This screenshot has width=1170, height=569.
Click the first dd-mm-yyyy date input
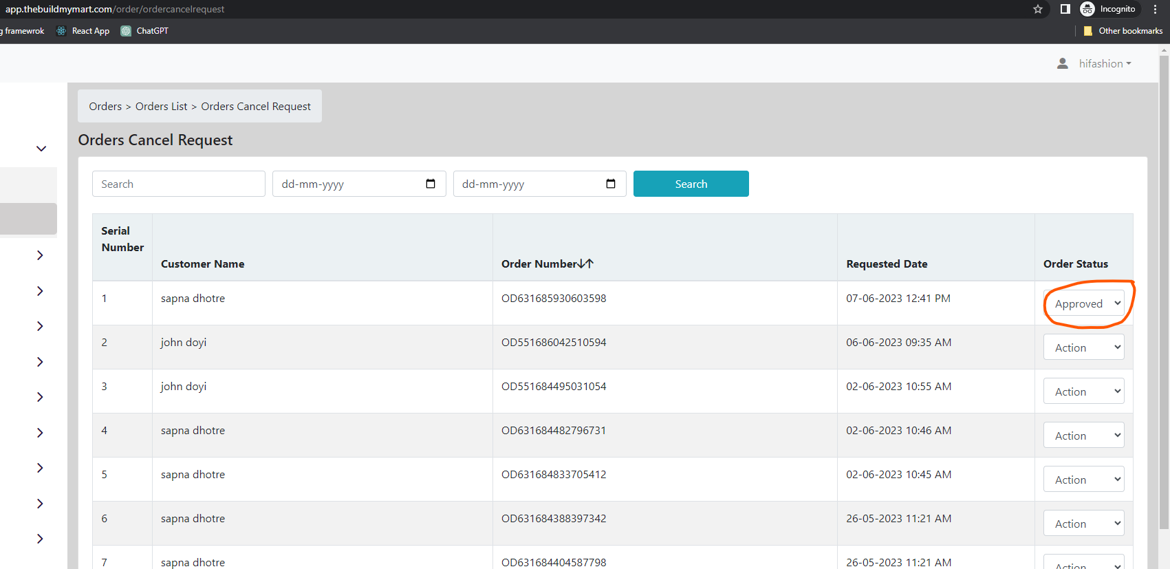[x=359, y=184]
